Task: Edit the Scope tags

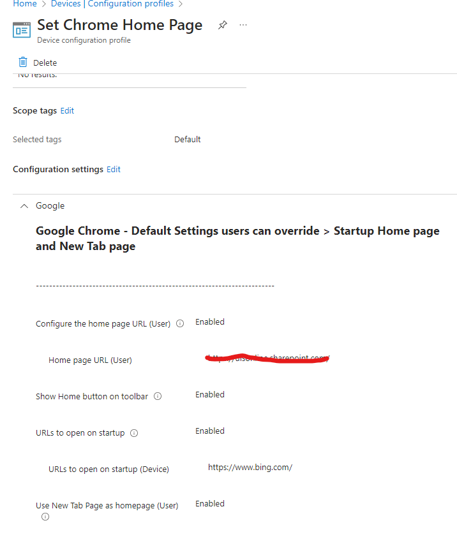Action: pyautogui.click(x=67, y=111)
